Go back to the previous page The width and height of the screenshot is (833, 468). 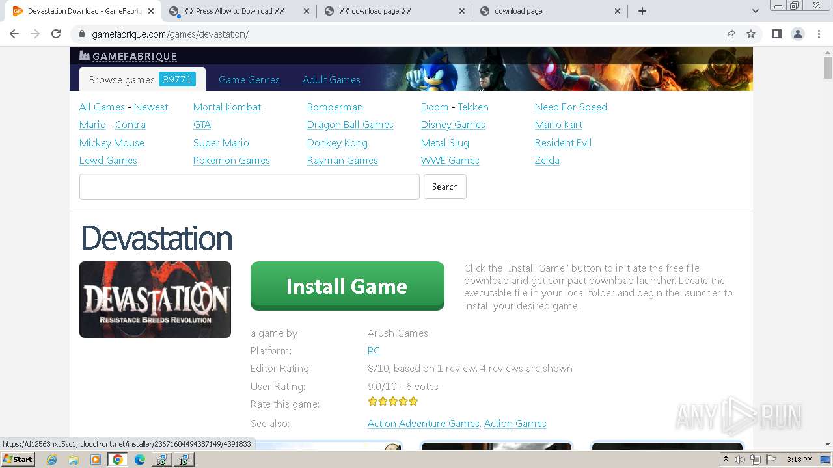(x=14, y=34)
